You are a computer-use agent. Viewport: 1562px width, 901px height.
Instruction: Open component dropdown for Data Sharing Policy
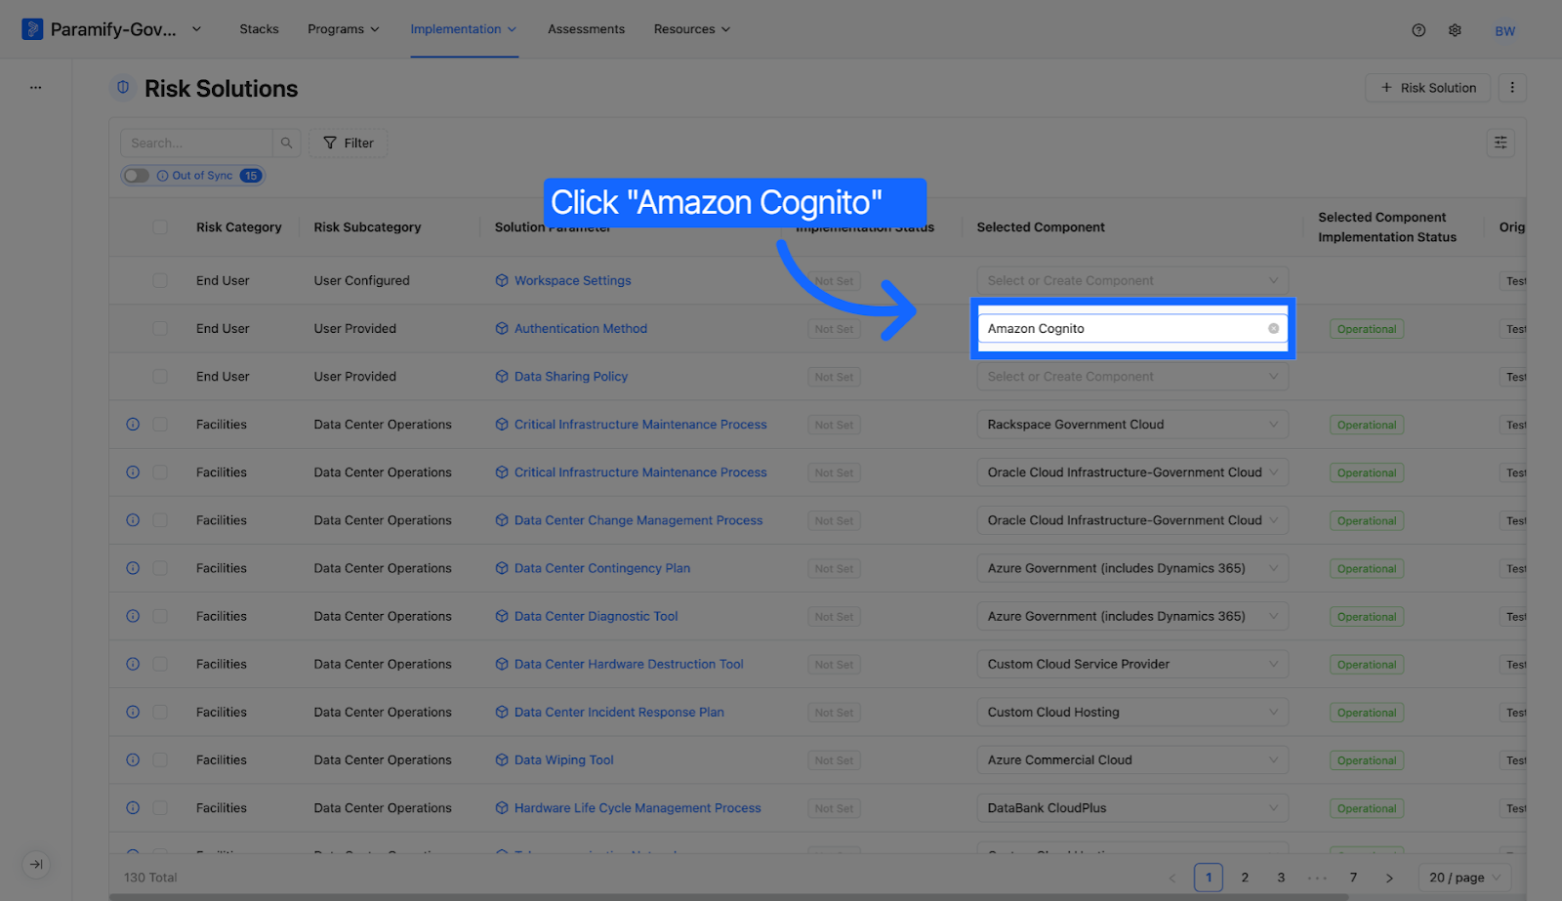click(1132, 377)
